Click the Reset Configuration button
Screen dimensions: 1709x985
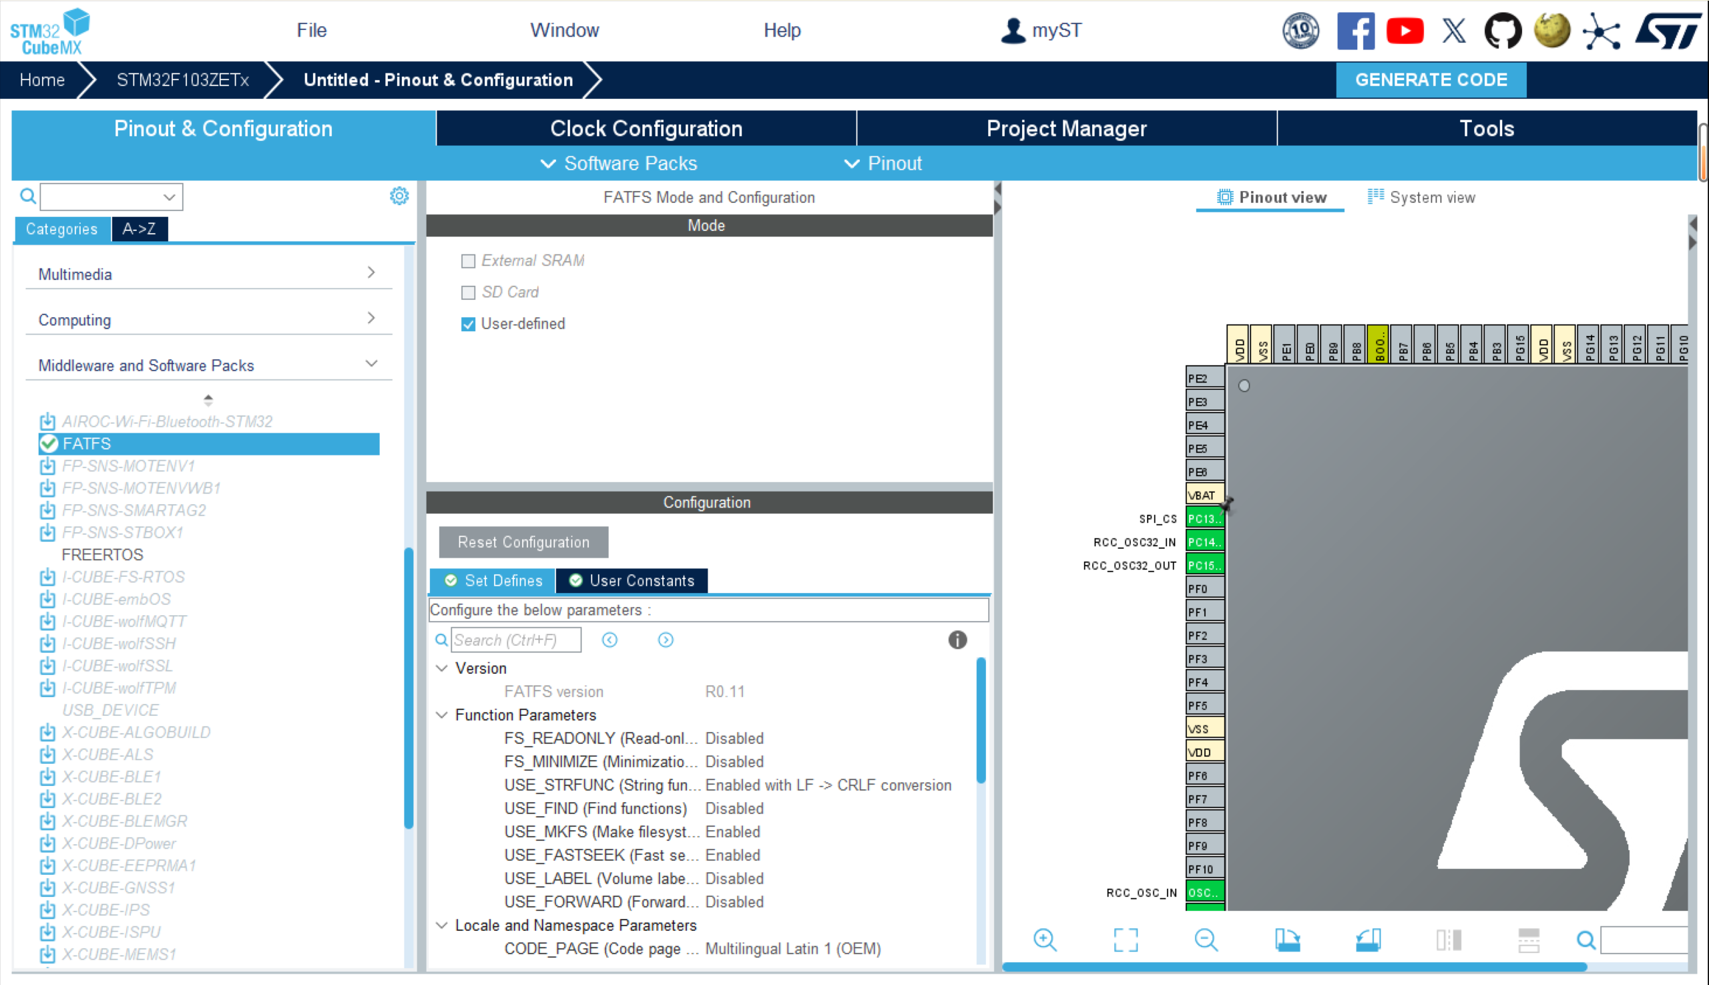point(523,542)
